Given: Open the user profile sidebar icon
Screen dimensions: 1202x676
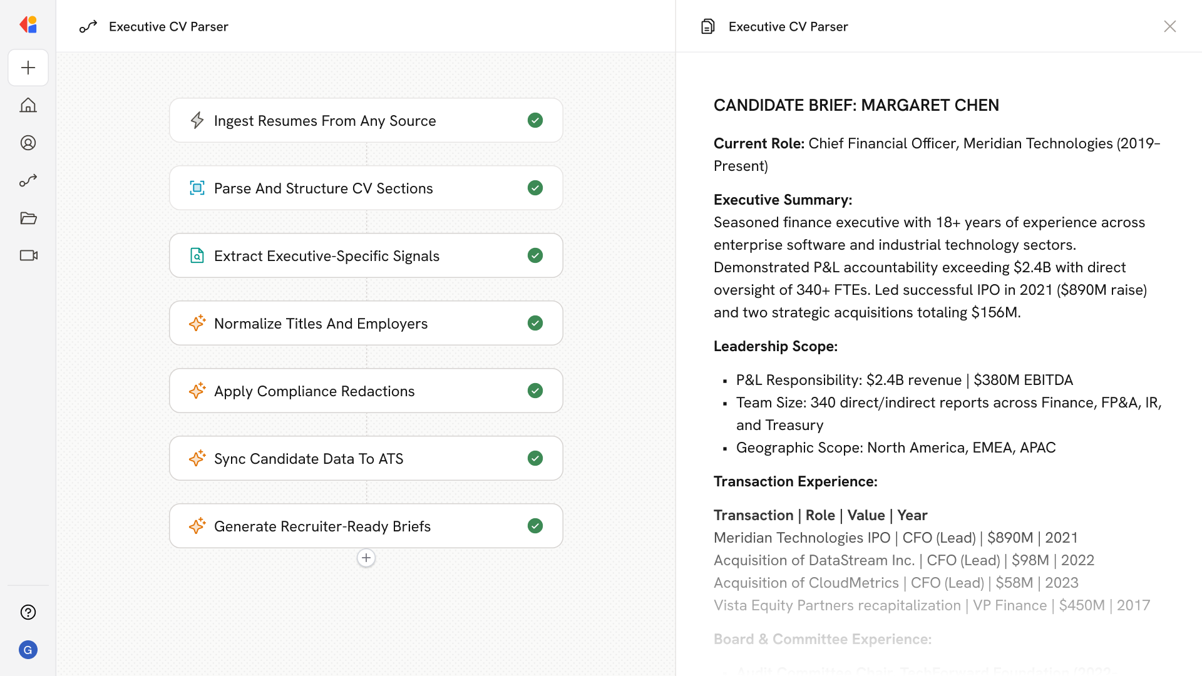Looking at the screenshot, I should point(28,143).
